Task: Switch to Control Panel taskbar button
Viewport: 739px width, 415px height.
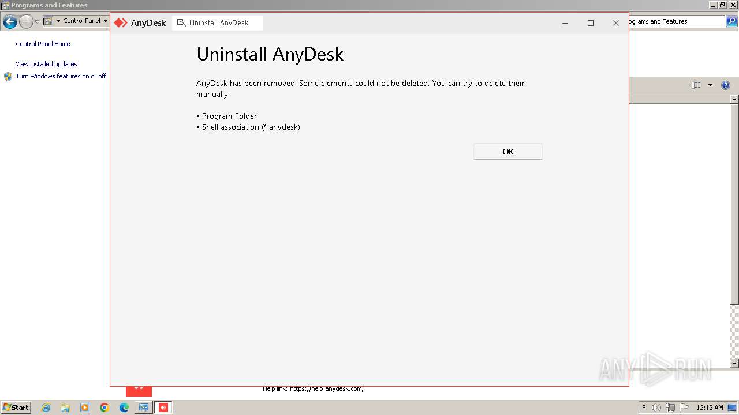Action: 144,408
